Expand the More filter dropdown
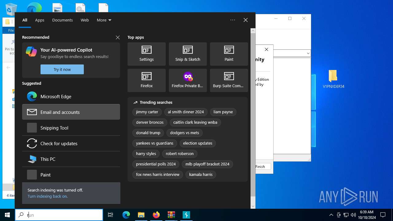 [104, 20]
